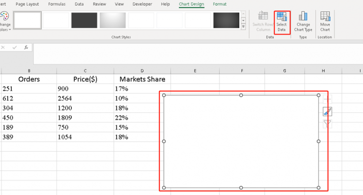Click the Move Chart icon
Image resolution: width=363 pixels, height=195 pixels.
click(x=325, y=22)
